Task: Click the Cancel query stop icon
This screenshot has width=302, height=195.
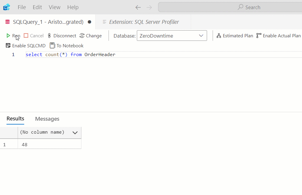Action: pyautogui.click(x=26, y=36)
